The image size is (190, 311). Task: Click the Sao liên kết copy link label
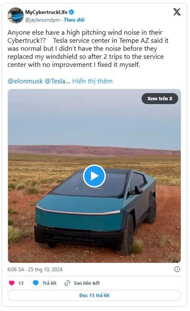click(87, 283)
